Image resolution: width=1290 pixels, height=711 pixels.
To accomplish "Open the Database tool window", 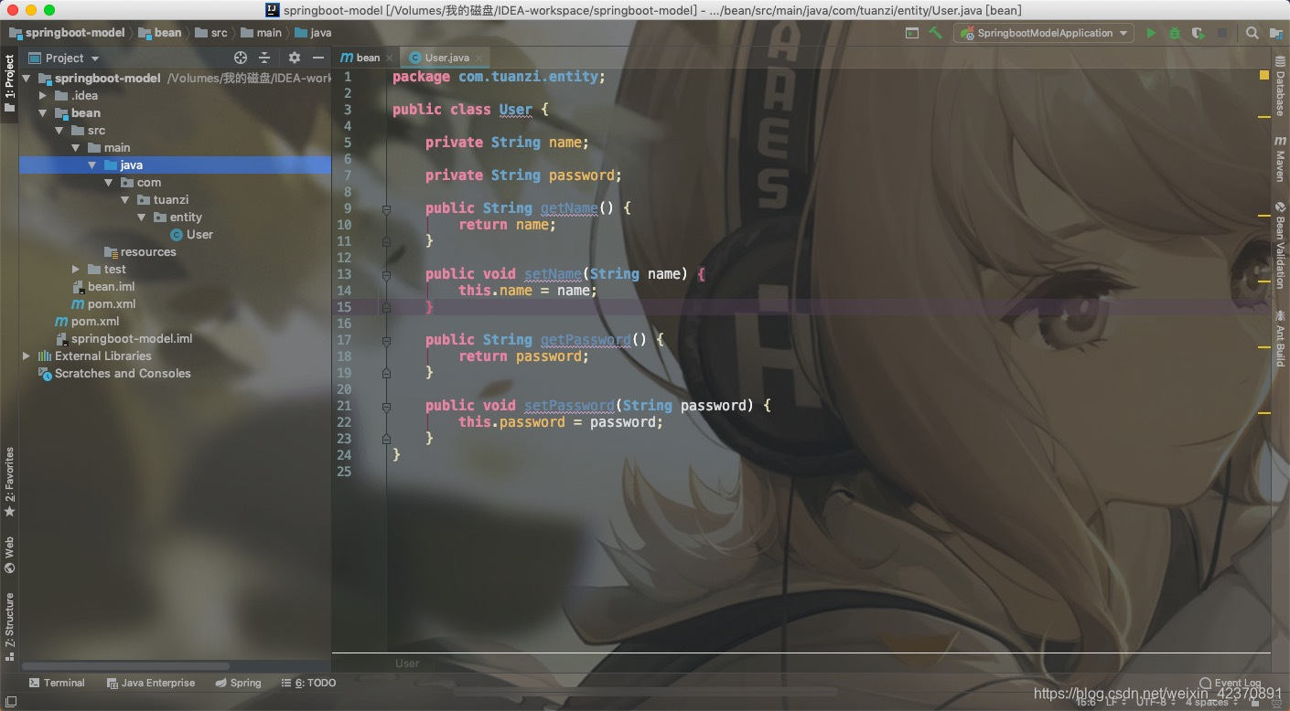I will [x=1280, y=89].
